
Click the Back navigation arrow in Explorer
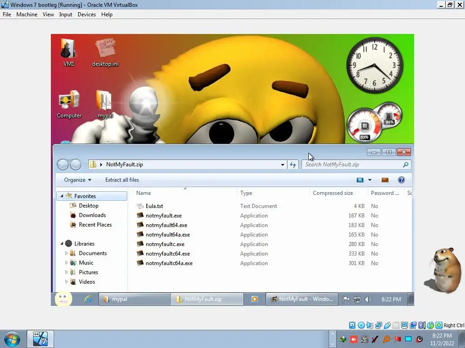point(63,164)
